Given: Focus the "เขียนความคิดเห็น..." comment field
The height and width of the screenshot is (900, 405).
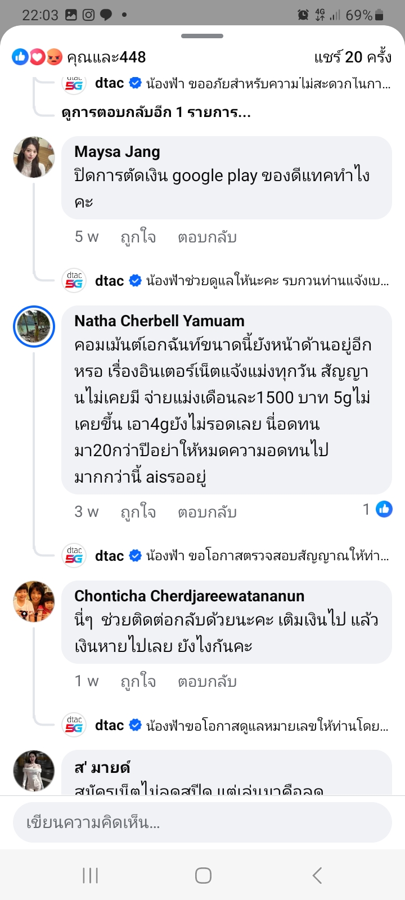Looking at the screenshot, I should point(202,822).
